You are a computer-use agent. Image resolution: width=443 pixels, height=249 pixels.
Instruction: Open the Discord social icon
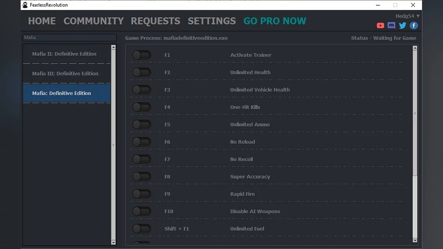(x=391, y=25)
